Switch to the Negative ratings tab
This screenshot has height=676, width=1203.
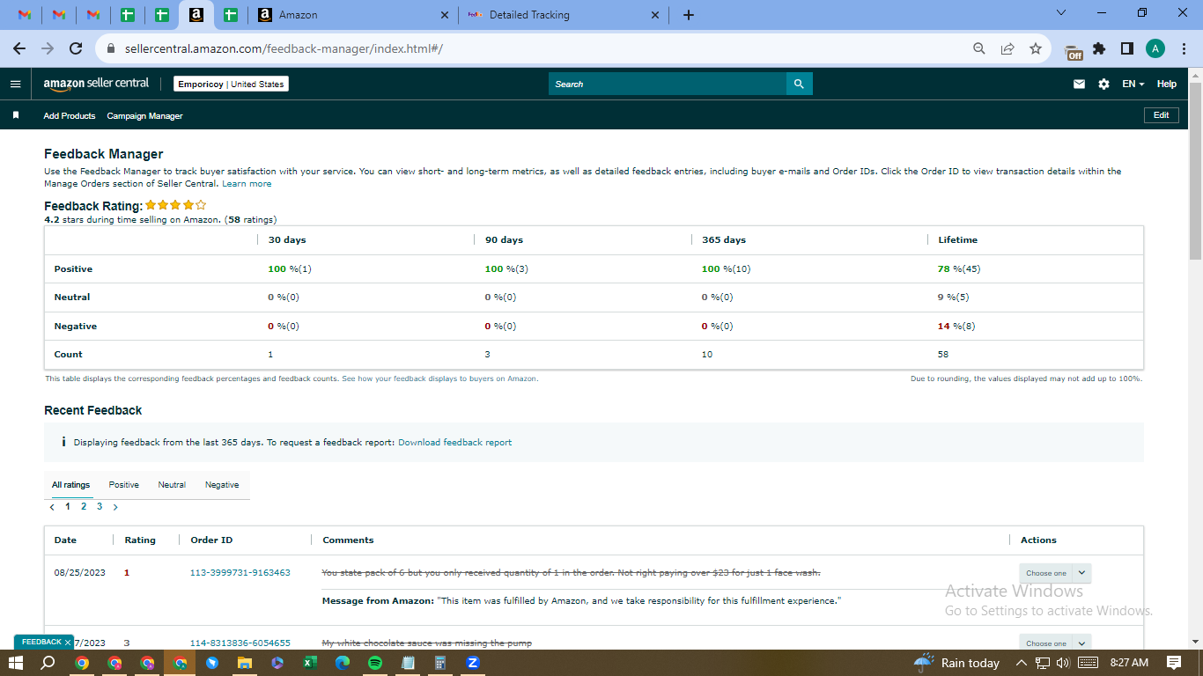coord(222,485)
